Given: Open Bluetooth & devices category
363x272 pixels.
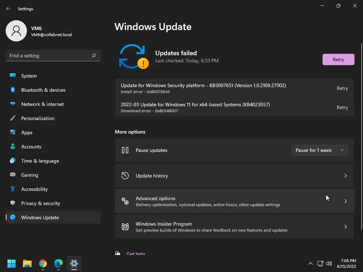Looking at the screenshot, I should click(53, 90).
